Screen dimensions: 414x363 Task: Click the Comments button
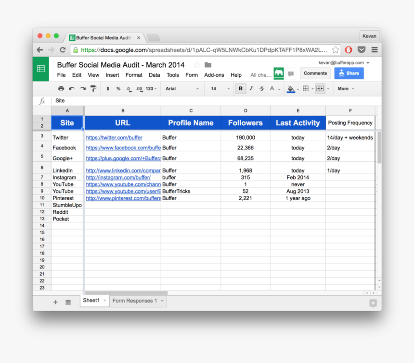pyautogui.click(x=315, y=73)
